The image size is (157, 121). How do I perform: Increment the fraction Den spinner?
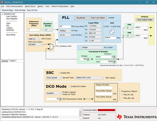tap(114, 61)
